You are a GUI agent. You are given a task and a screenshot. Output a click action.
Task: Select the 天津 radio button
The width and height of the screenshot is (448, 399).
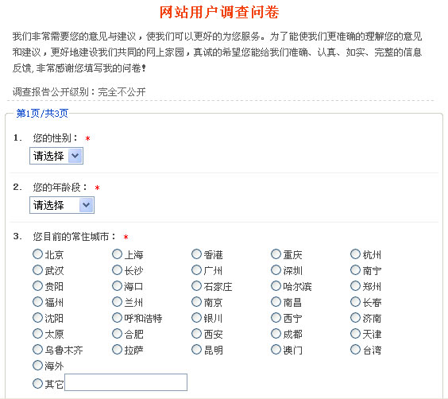[355, 333]
